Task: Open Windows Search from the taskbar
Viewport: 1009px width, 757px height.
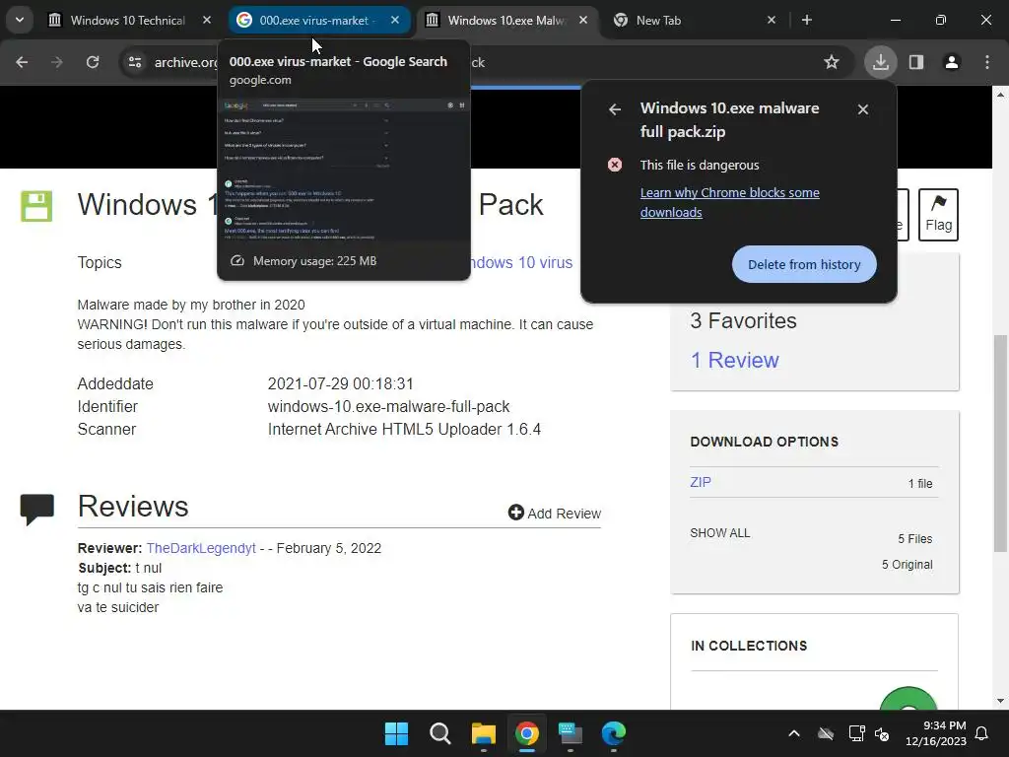Action: click(x=440, y=733)
